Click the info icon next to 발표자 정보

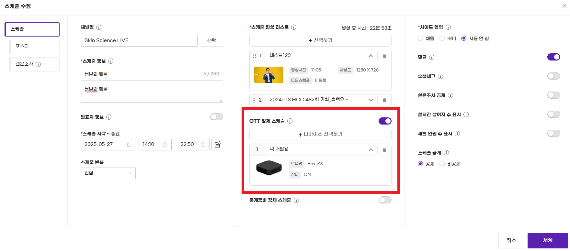coord(109,117)
